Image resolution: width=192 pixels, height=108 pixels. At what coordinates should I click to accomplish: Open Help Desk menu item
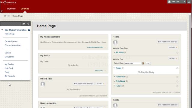[9, 68]
